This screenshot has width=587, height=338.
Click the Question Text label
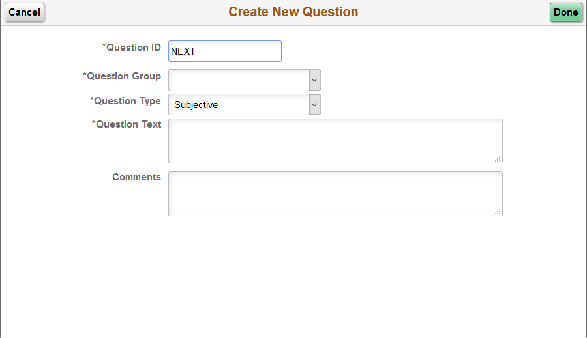pyautogui.click(x=127, y=124)
